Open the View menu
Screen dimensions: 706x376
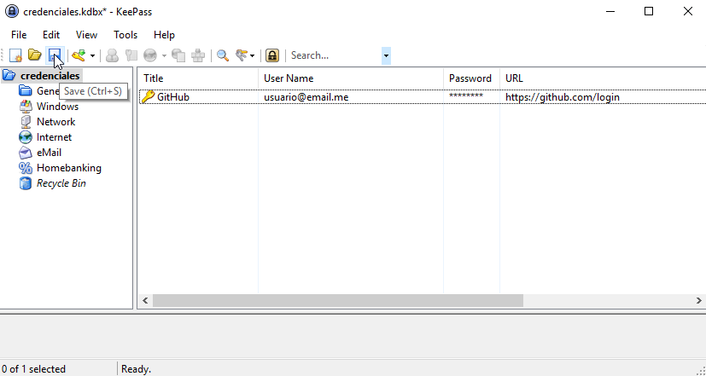click(86, 35)
